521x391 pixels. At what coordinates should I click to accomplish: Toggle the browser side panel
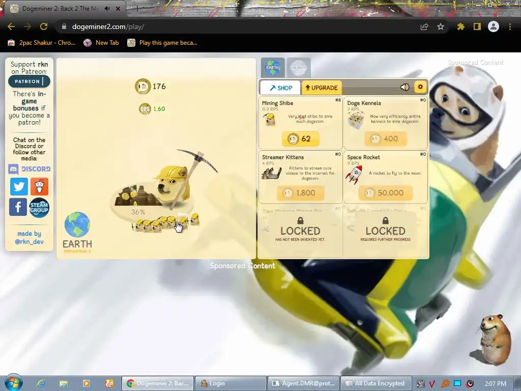pyautogui.click(x=477, y=26)
